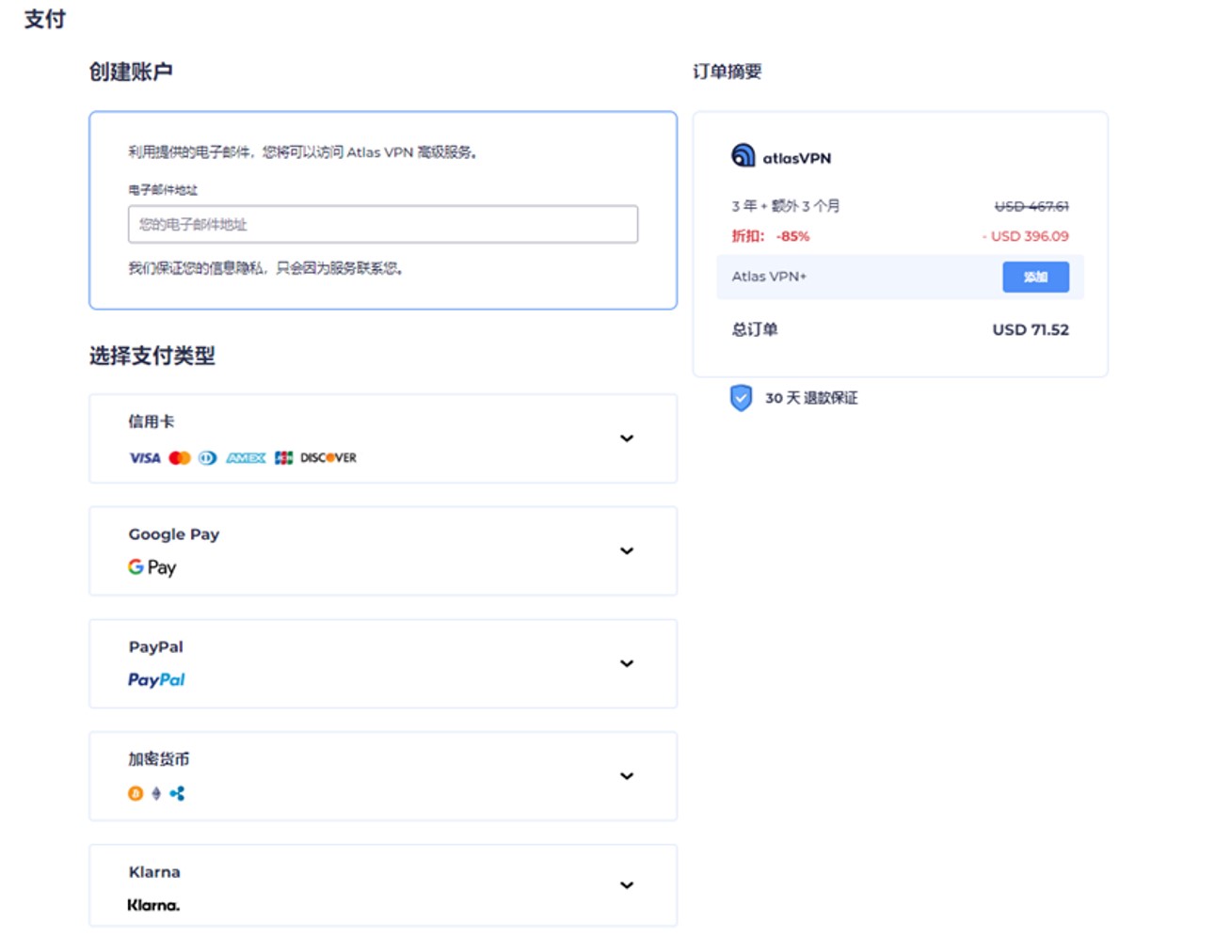Click the AMEX card icon
The width and height of the screenshot is (1215, 938).
pyautogui.click(x=246, y=458)
